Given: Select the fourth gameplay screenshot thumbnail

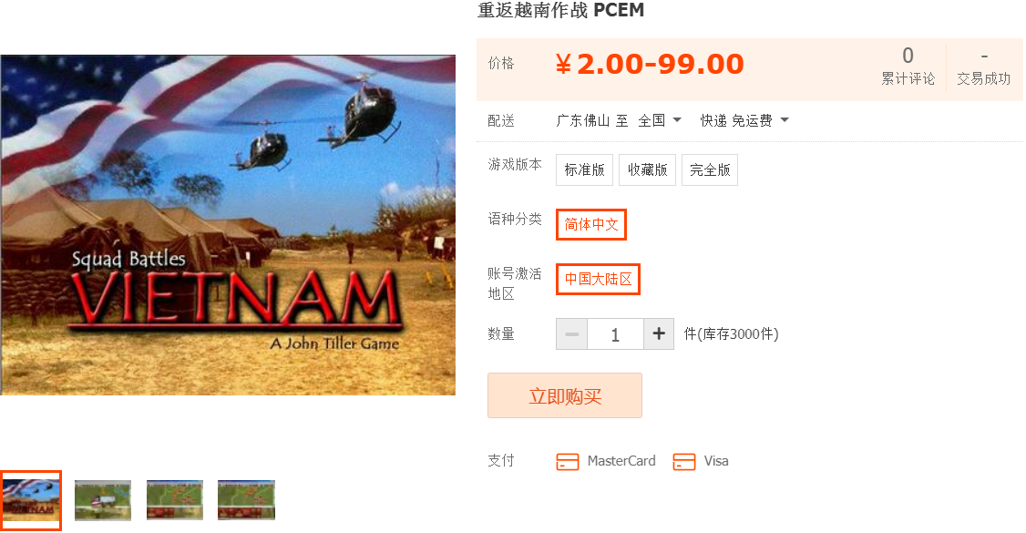Looking at the screenshot, I should (246, 500).
